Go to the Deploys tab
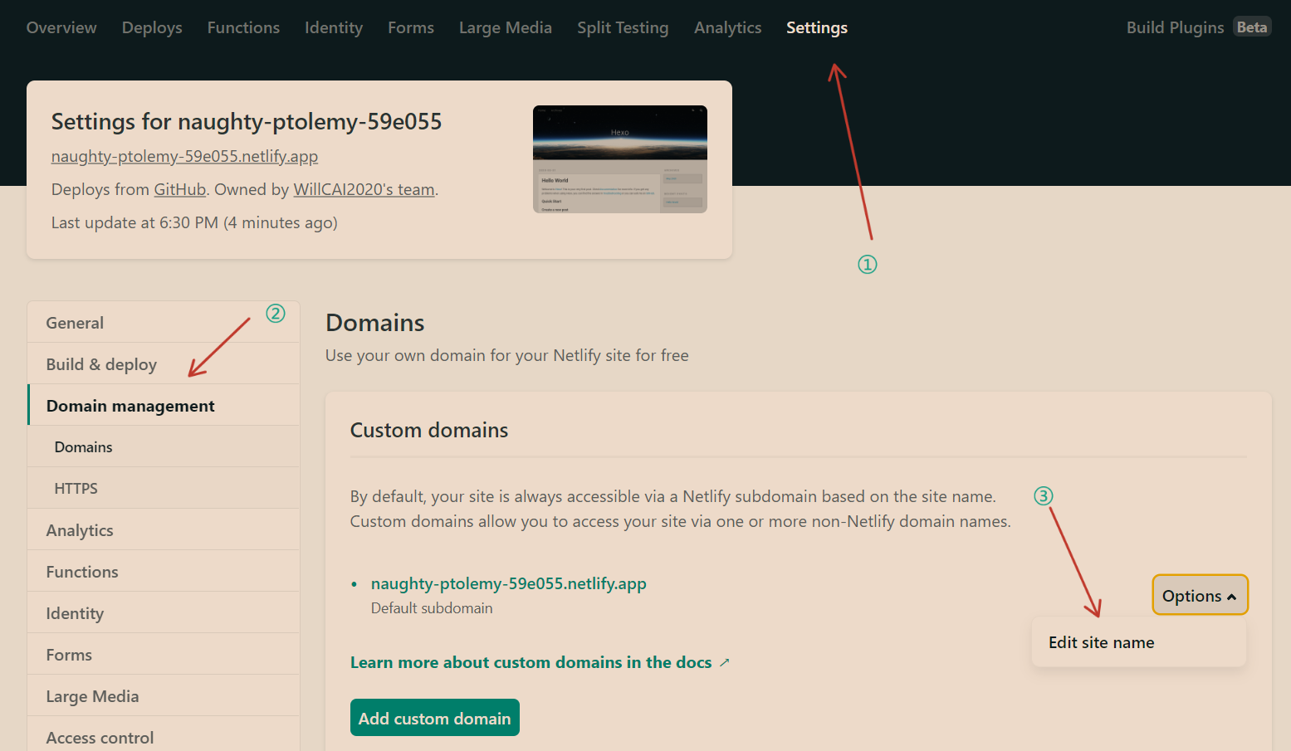 click(152, 27)
